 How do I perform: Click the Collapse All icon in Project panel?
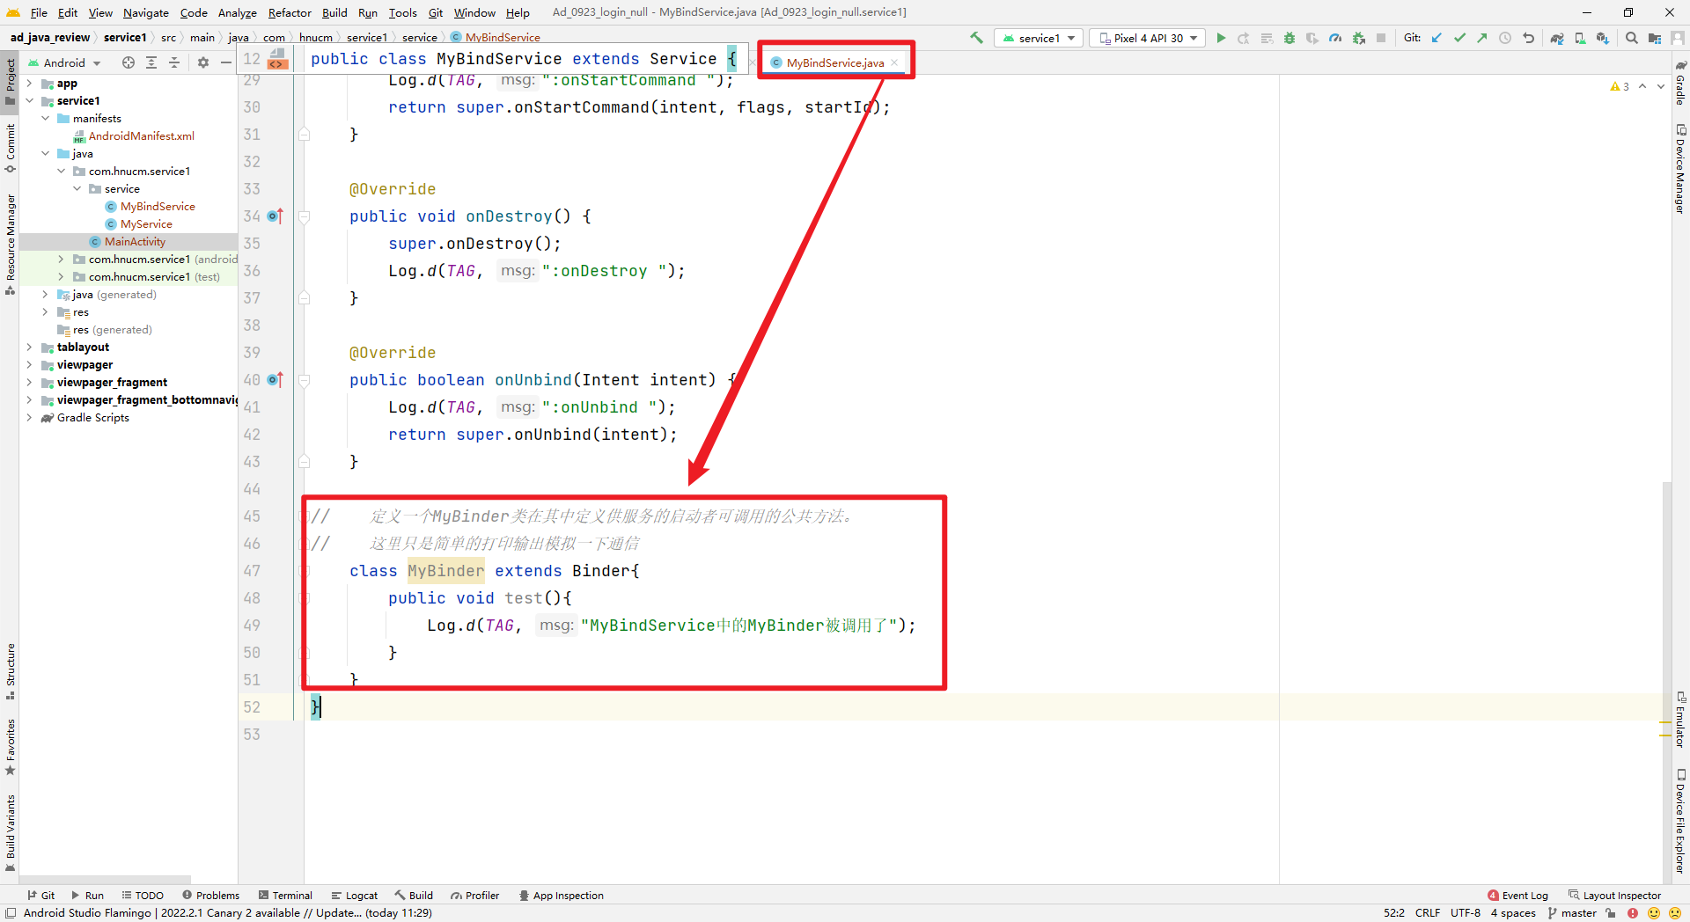pyautogui.click(x=174, y=62)
